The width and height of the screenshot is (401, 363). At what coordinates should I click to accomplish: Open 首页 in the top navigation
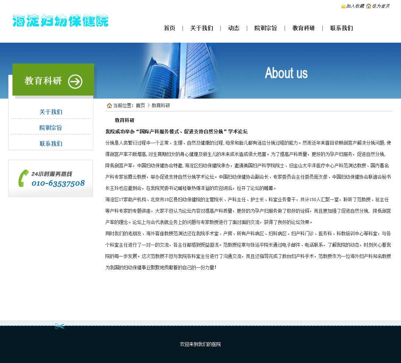(169, 28)
